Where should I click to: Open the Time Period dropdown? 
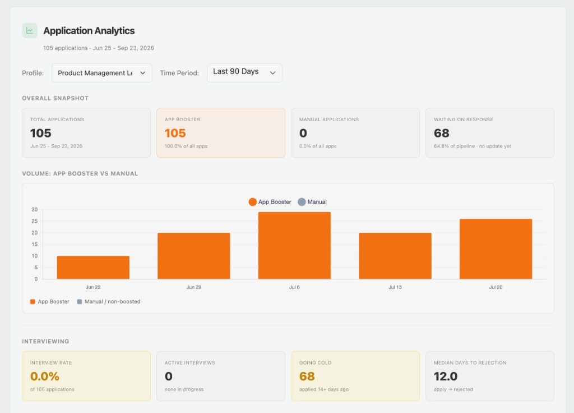[x=244, y=73]
